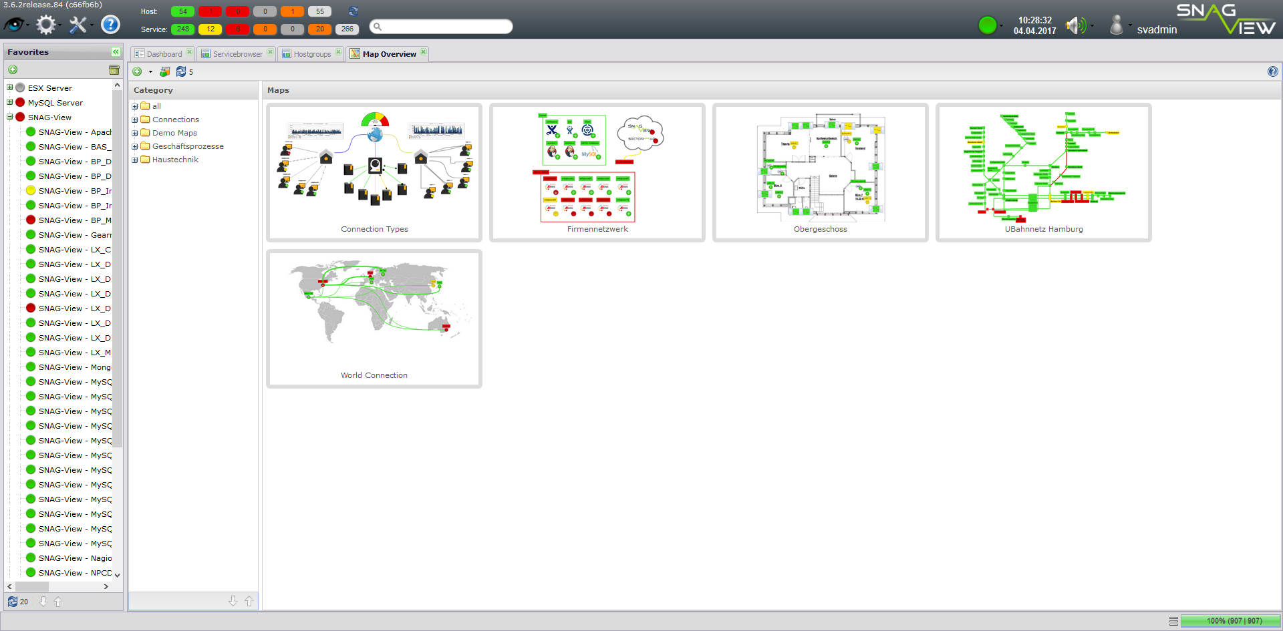Show all 55 hosts total

[320, 11]
